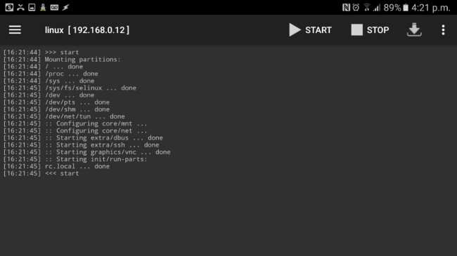Image resolution: width=457 pixels, height=256 pixels.
Task: Tap the battery 89% indicator
Action: tap(396, 8)
